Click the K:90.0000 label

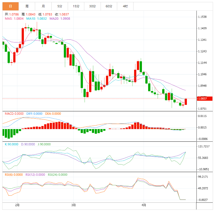[x=12, y=144]
